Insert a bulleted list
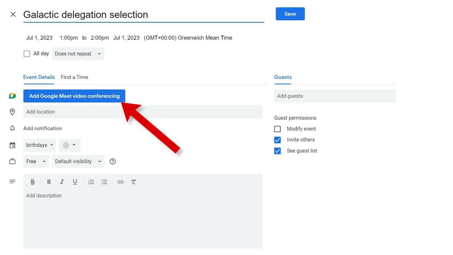 pyautogui.click(x=104, y=182)
